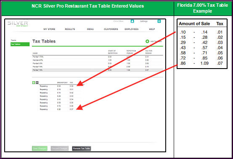Viewport: 233px width, 159px height.
Task: Open the RESULTS menu
Action: click(x=70, y=29)
